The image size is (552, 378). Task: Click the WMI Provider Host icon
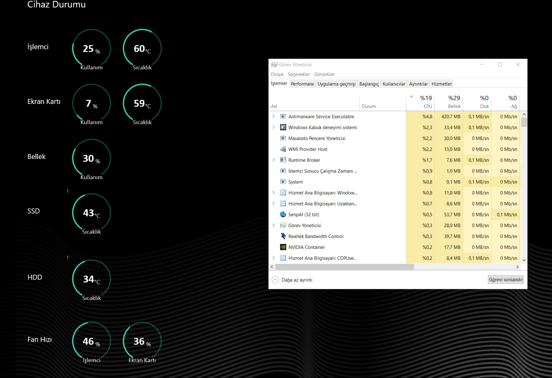click(283, 149)
